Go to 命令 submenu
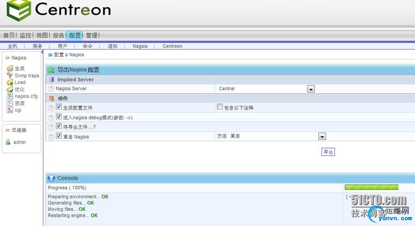 [87, 46]
